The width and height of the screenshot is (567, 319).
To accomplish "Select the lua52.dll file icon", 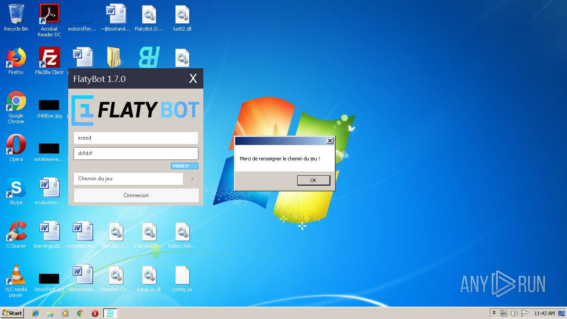I will tap(182, 18).
